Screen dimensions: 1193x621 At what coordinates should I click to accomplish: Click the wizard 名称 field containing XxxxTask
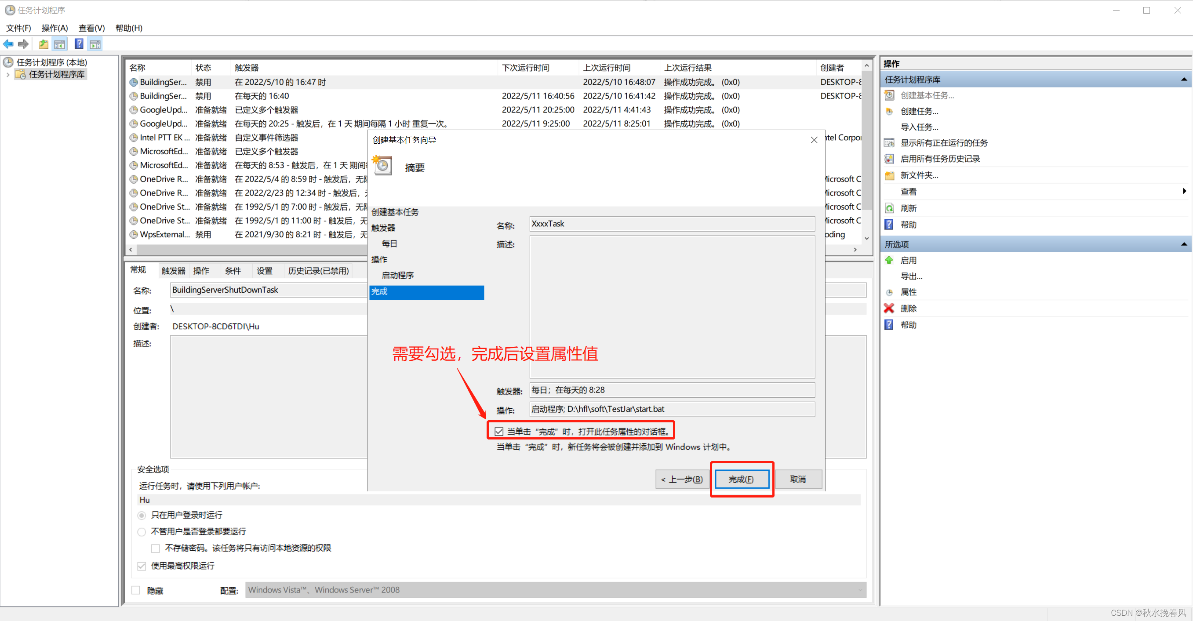pyautogui.click(x=672, y=224)
